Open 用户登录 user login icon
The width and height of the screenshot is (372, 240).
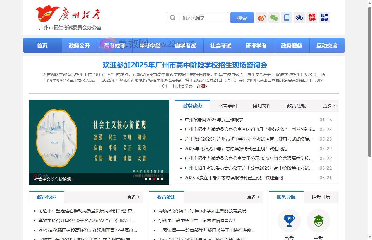click(x=324, y=18)
